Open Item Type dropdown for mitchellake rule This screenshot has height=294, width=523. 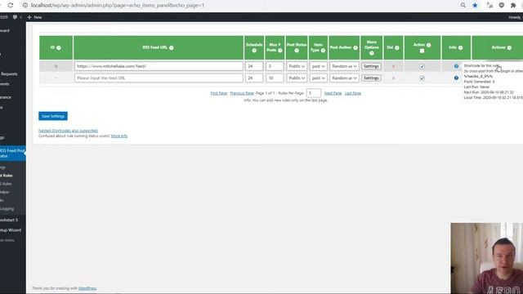point(318,66)
